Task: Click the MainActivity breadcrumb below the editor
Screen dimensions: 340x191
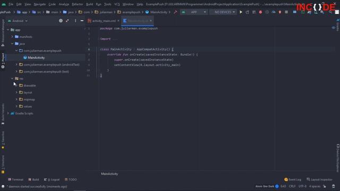Action: pyautogui.click(x=109, y=173)
